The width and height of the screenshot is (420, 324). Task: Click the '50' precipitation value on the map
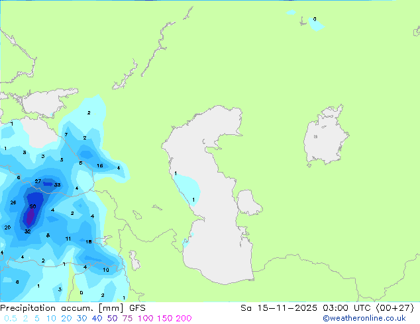(32, 206)
